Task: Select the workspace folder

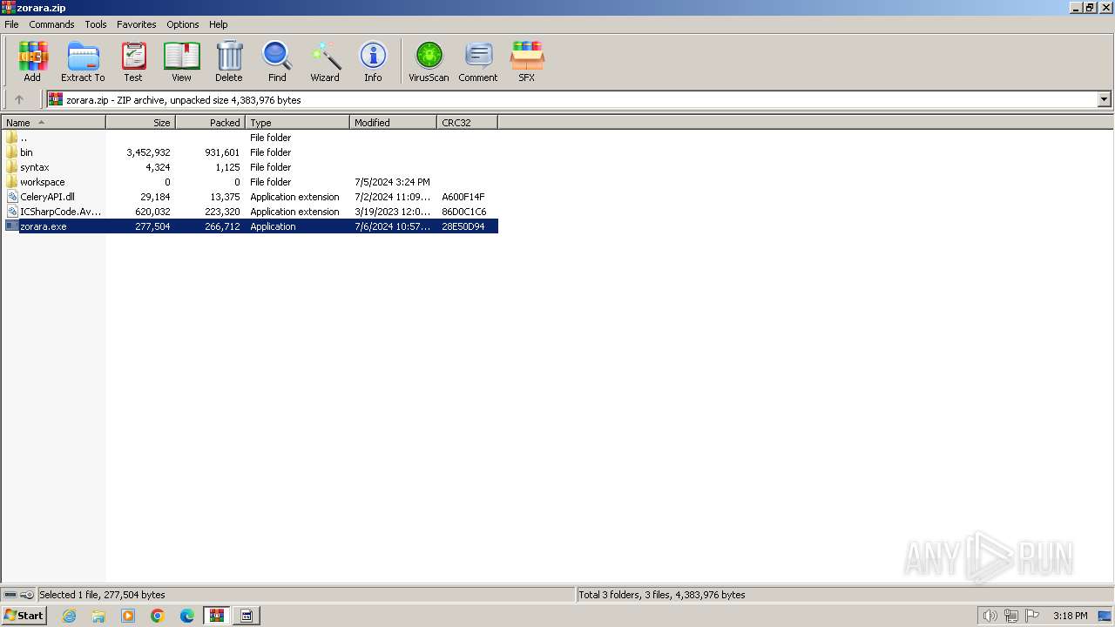Action: 250,182
